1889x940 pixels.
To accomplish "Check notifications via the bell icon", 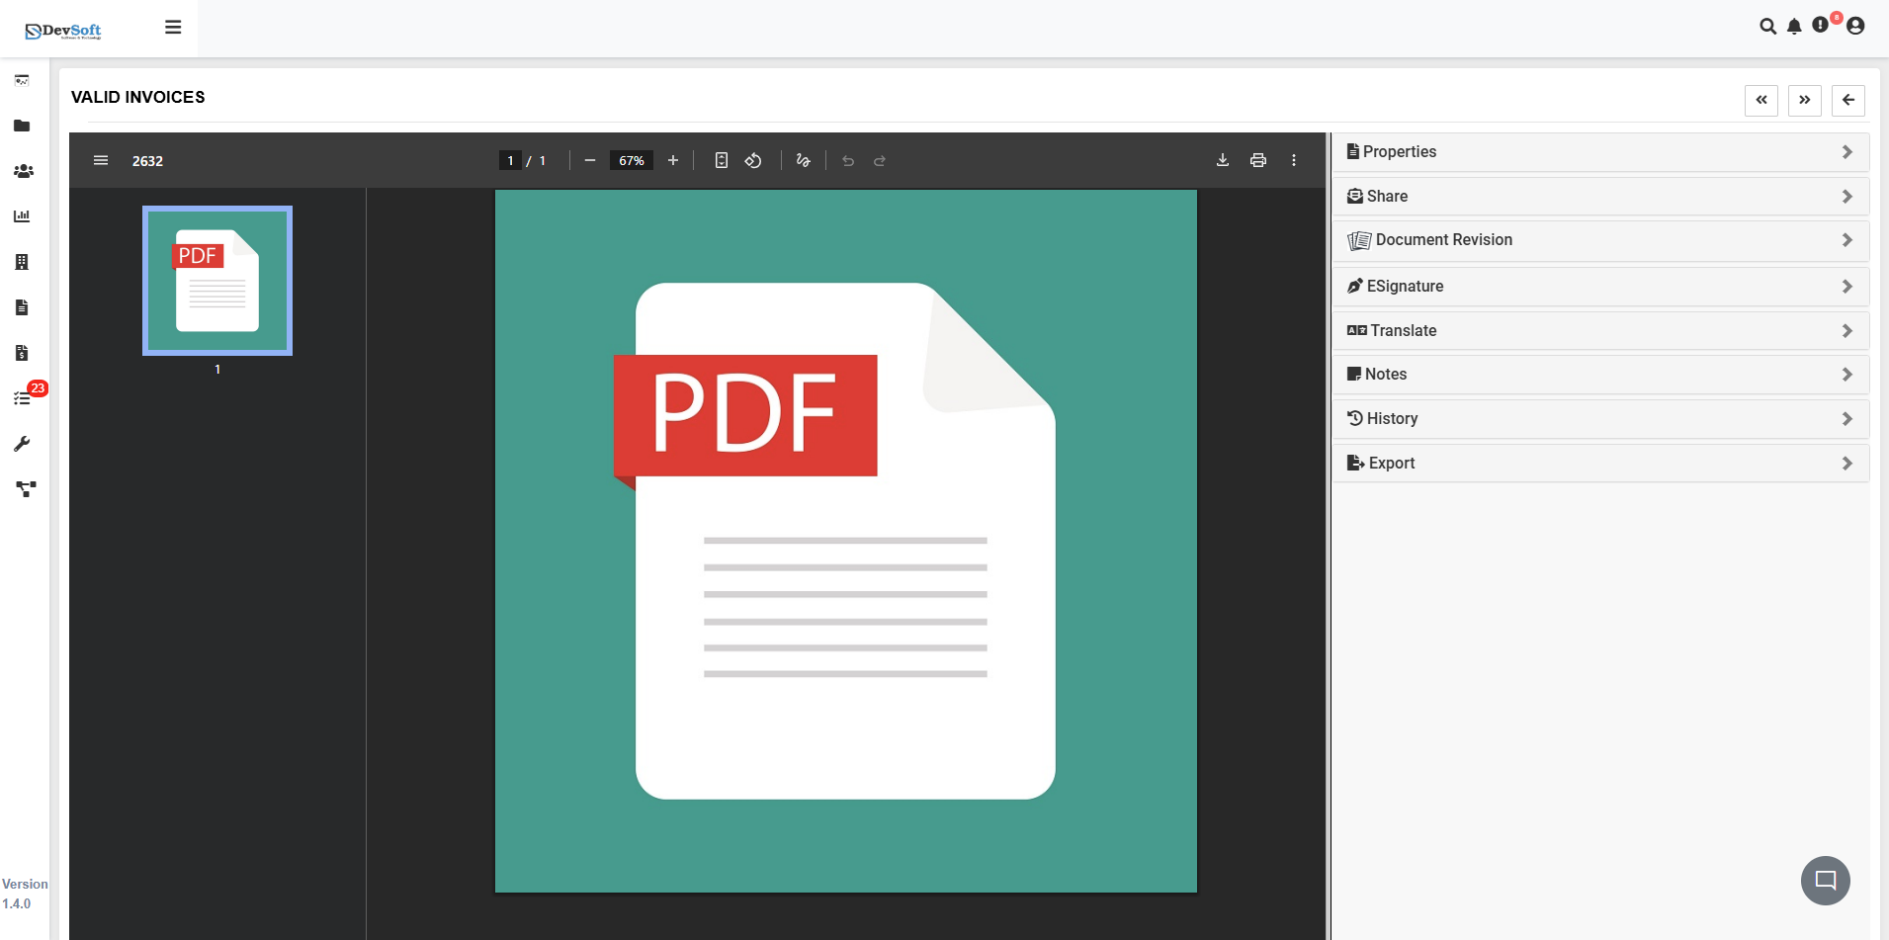I will [1792, 27].
